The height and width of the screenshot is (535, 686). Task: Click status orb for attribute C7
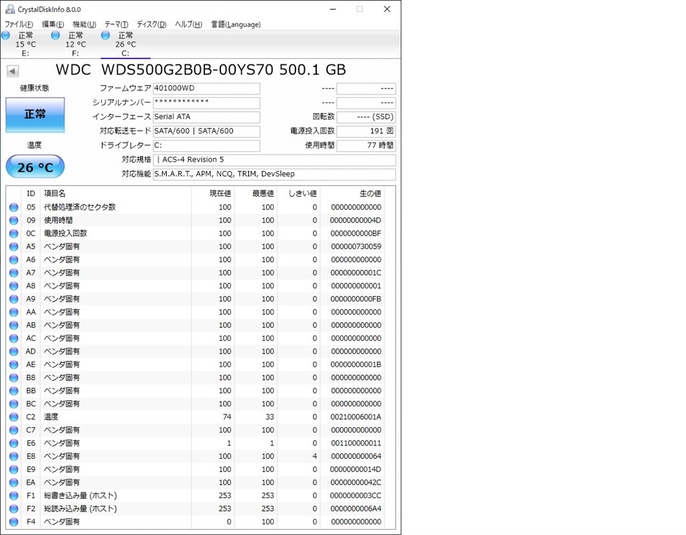(14, 431)
